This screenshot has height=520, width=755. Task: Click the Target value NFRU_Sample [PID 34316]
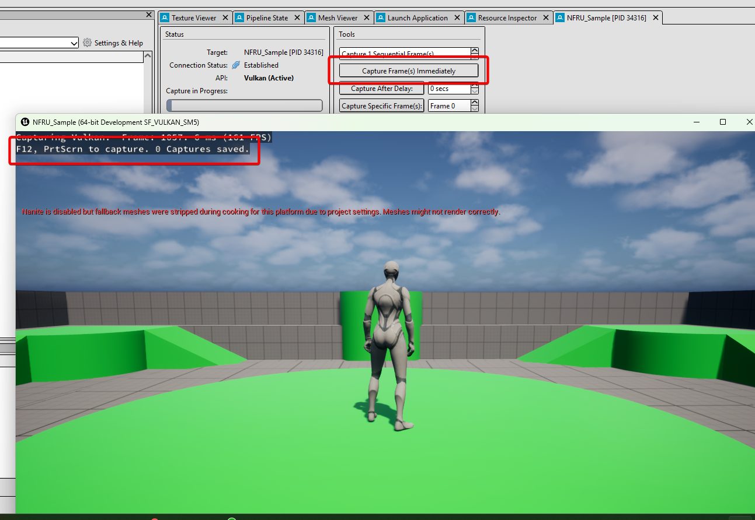[283, 52]
